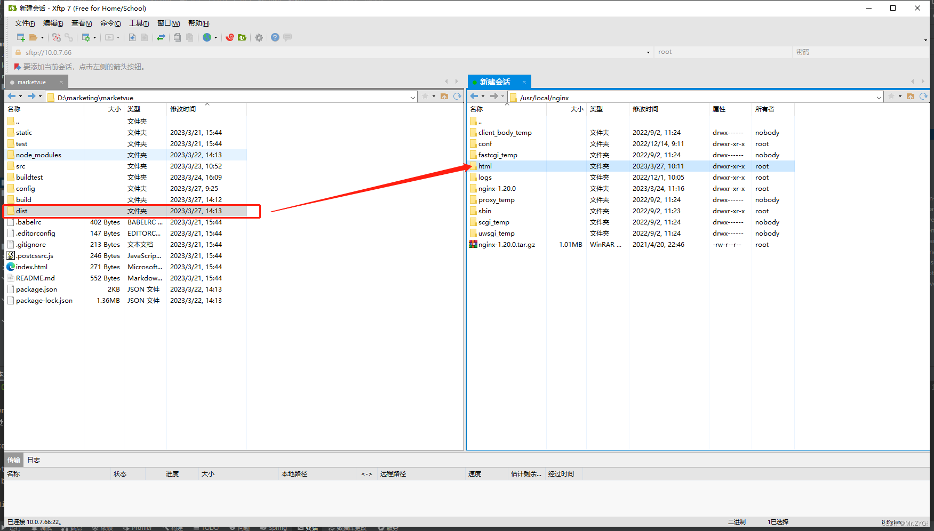Open the settings gear icon on the toolbar
Screen dimensions: 934x531
coord(259,37)
